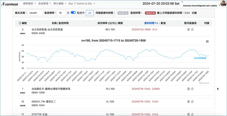Click the 00637L.TW-滬深正二 row name

[x=44, y=102]
